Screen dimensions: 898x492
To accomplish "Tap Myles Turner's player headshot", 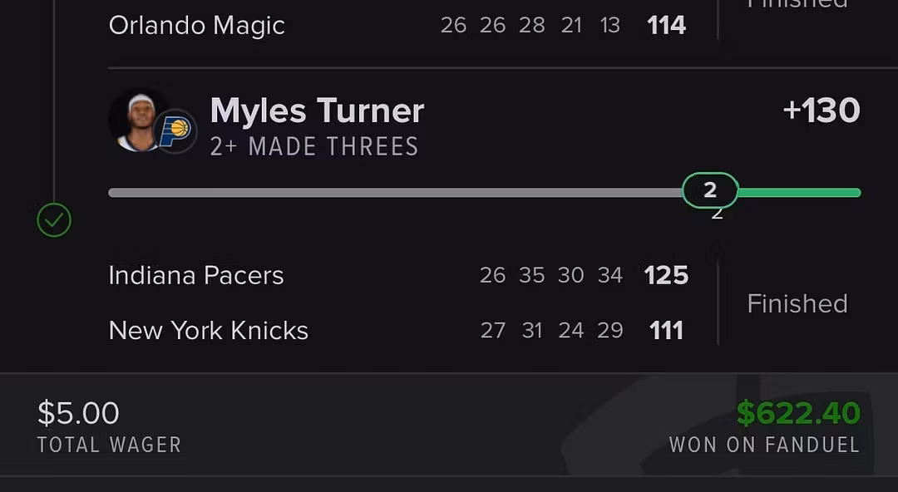I will 140,121.
